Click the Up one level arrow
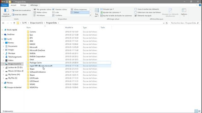The image size is (202, 113). 14,23
